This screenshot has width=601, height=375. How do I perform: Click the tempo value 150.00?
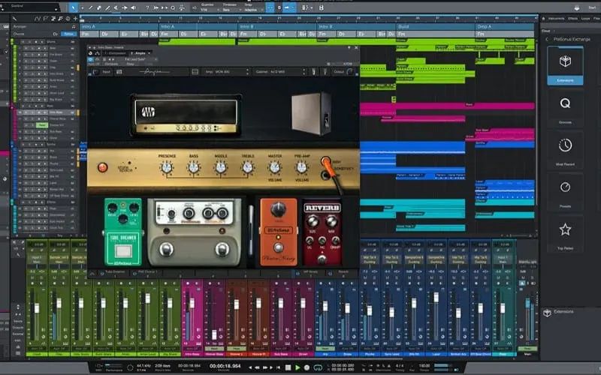[x=424, y=366]
